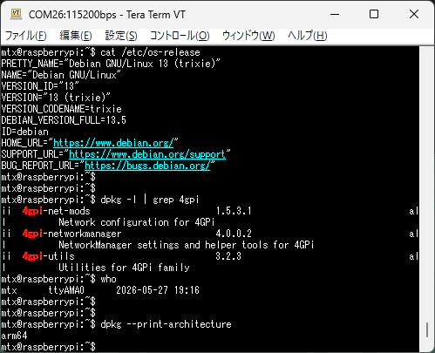Click the ttyAMA0 terminal name
Image resolution: width=435 pixels, height=353 pixels.
click(66, 290)
